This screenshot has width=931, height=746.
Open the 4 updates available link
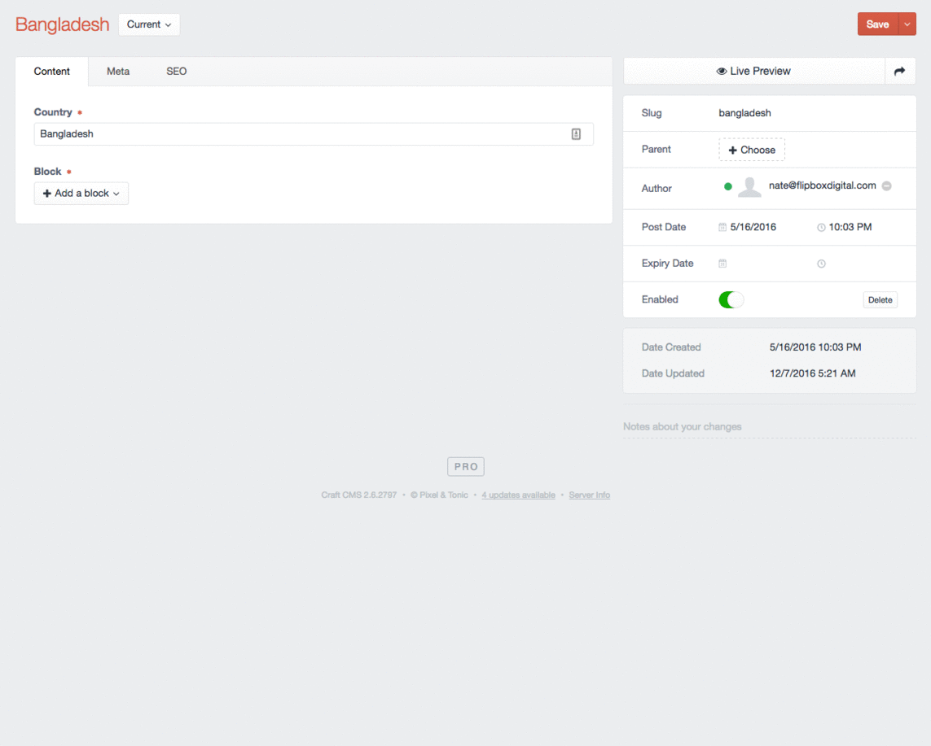tap(518, 495)
